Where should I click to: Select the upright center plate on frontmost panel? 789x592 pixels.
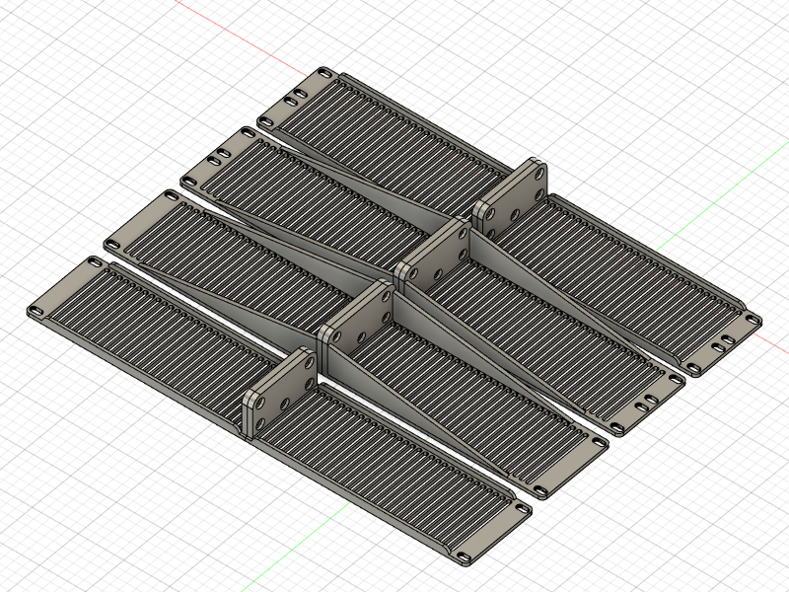[x=280, y=391]
